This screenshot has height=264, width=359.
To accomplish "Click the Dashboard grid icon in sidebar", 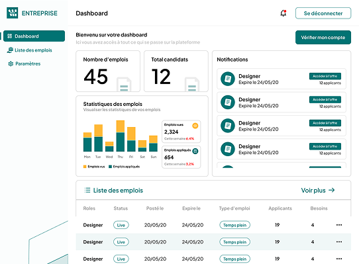I will tap(10, 36).
